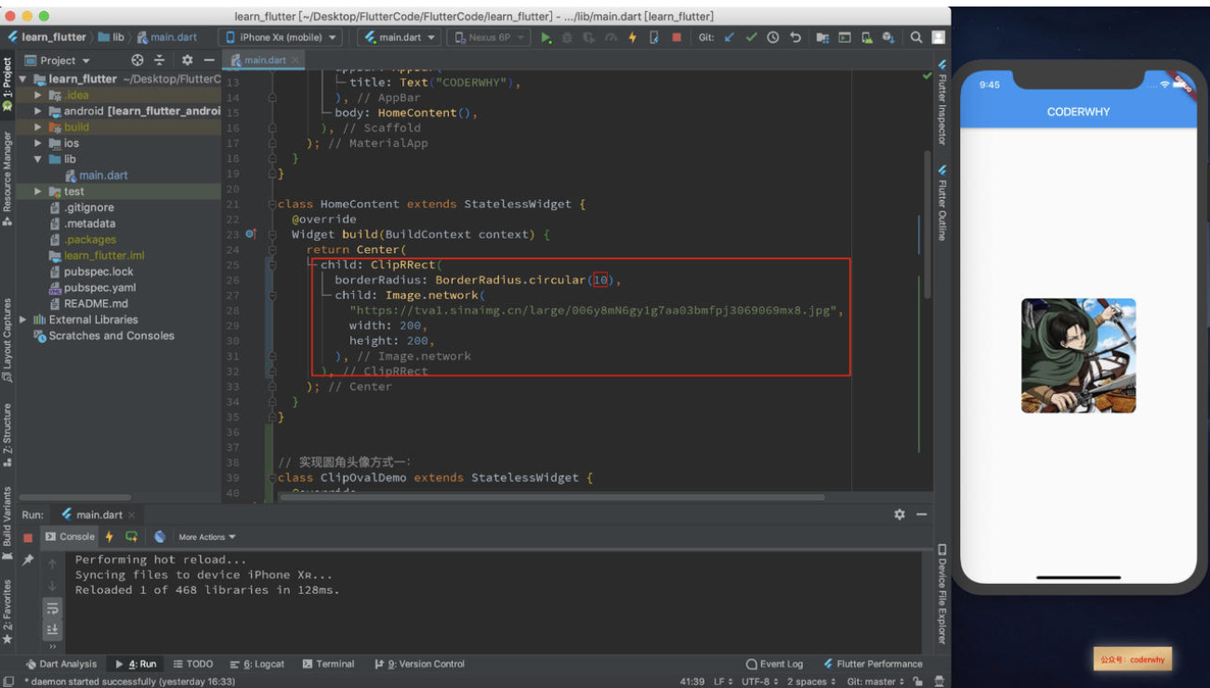The height and width of the screenshot is (688, 1210).
Task: Click locate-in-project target icon
Action: point(138,60)
